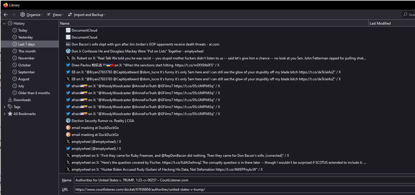
Task: Click the Firefox logo in title bar
Action: coord(5,5)
